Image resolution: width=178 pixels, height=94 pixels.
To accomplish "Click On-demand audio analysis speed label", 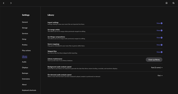I will [x=60, y=75].
